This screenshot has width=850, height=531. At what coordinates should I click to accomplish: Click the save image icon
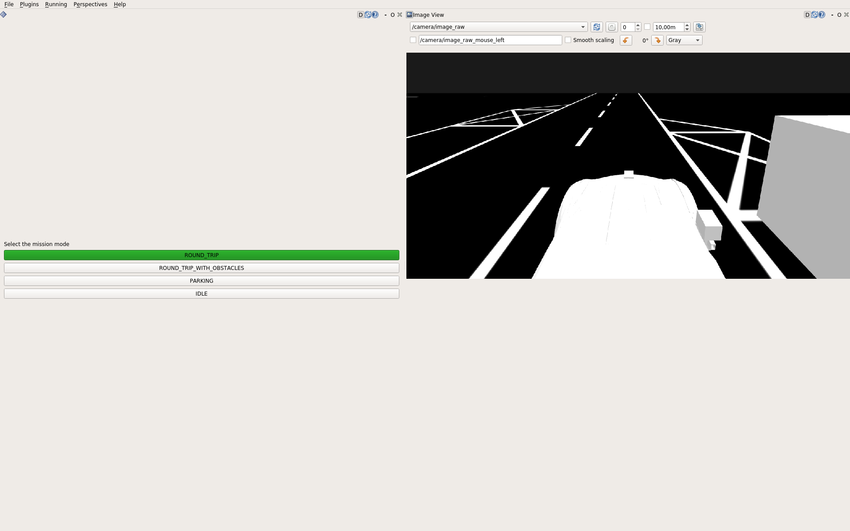699,27
